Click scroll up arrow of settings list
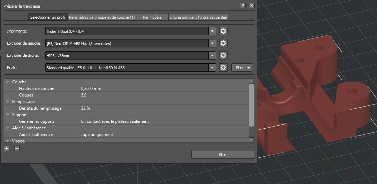This screenshot has height=184, width=377. 251,81
